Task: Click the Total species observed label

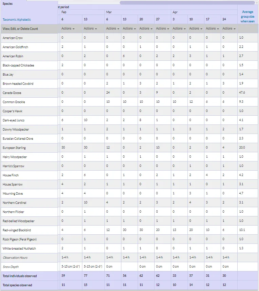Action: pos(17,285)
